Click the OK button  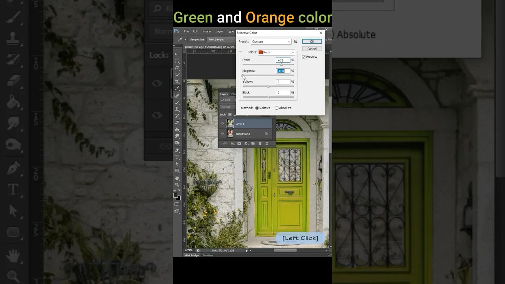pos(312,41)
